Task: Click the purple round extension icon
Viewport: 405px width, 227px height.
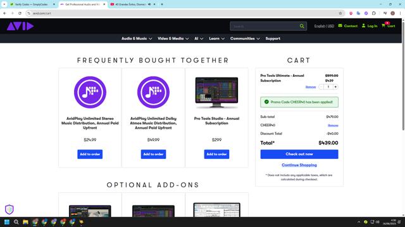Action: coord(366,13)
